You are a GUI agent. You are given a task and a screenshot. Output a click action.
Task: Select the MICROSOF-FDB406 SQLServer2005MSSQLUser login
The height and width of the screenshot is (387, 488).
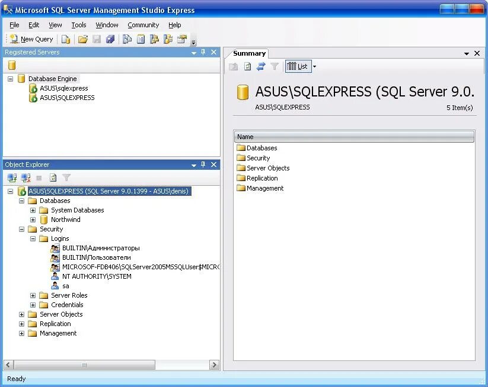(141, 267)
